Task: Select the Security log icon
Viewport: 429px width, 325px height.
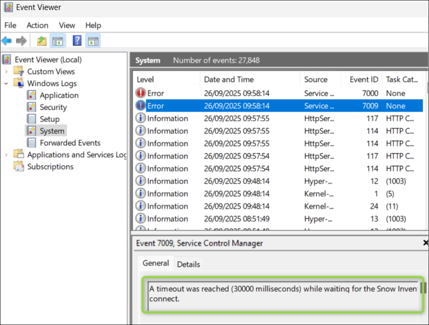Action: [x=32, y=107]
